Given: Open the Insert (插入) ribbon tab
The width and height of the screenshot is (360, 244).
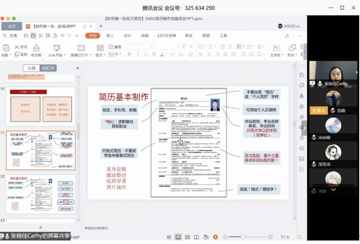Looking at the screenshot, I should [x=110, y=36].
